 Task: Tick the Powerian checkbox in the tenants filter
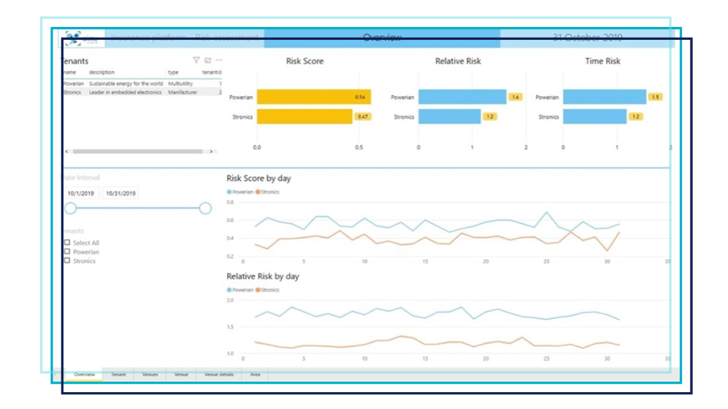point(67,252)
